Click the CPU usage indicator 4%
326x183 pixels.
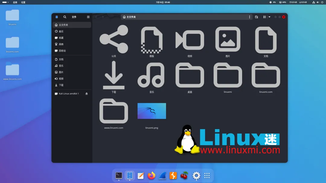pos(273,2)
